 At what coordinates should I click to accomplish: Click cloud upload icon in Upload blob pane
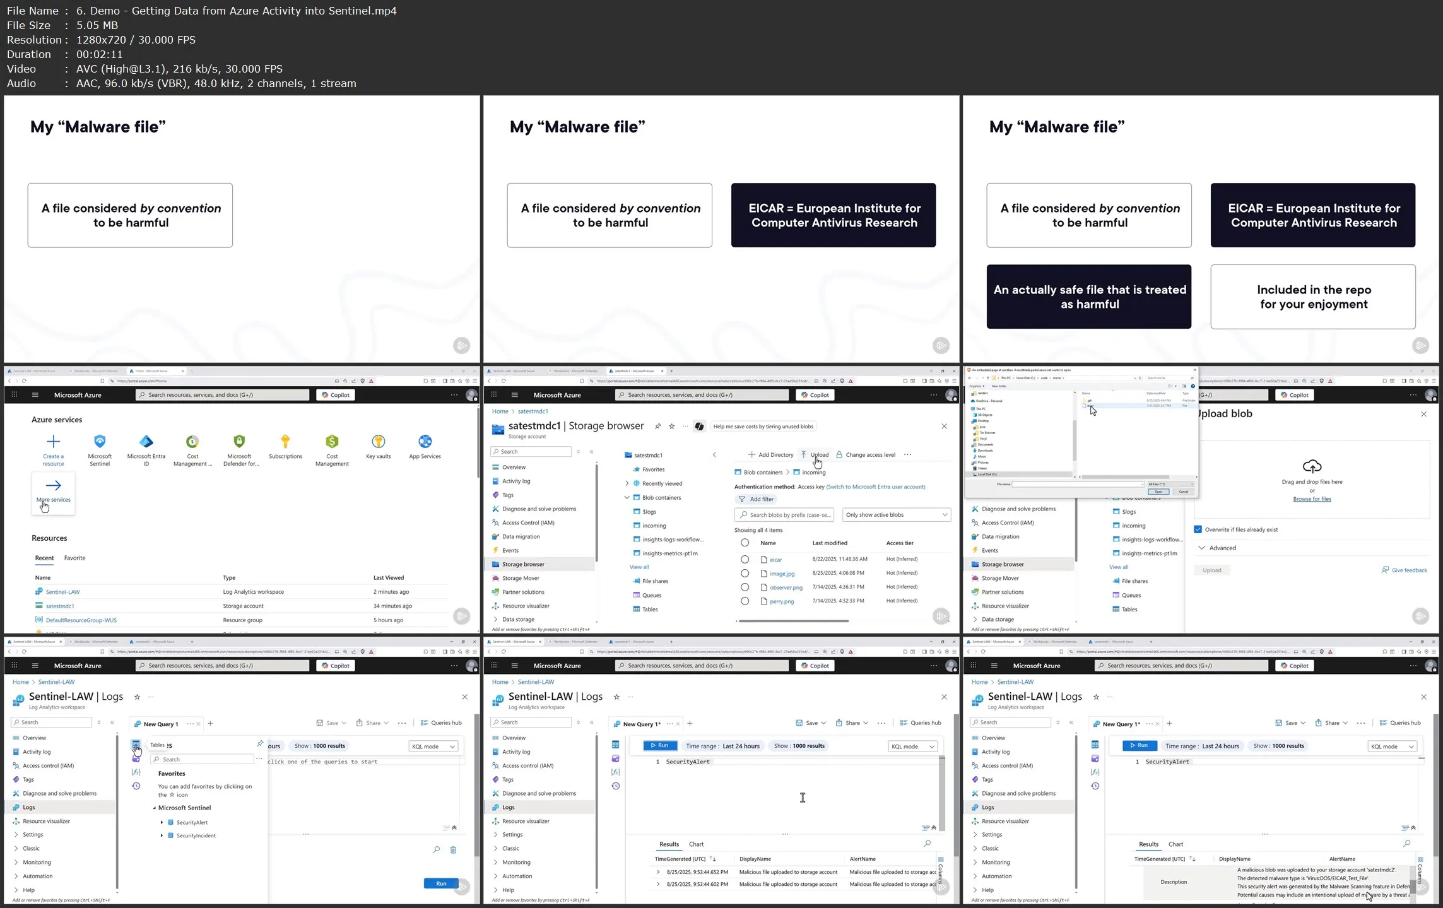point(1312,466)
